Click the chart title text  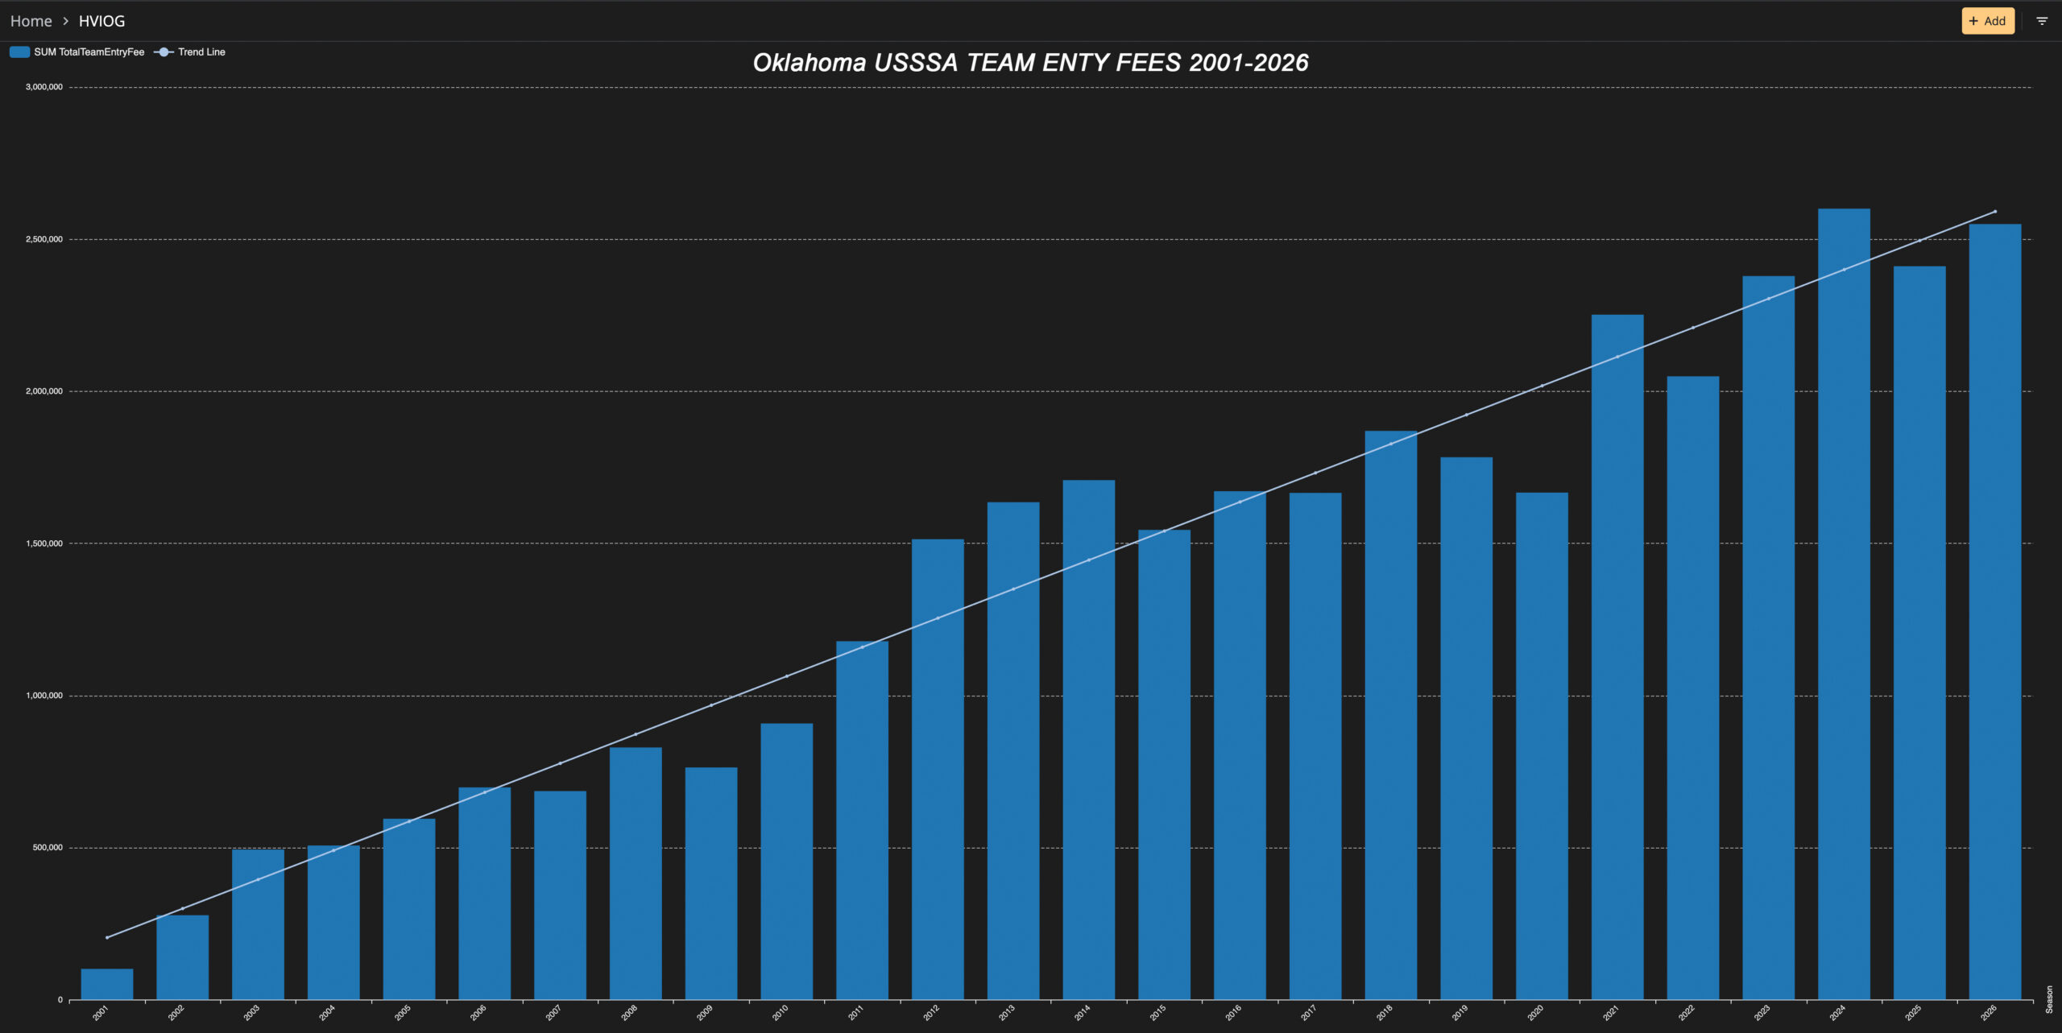pyautogui.click(x=1030, y=62)
